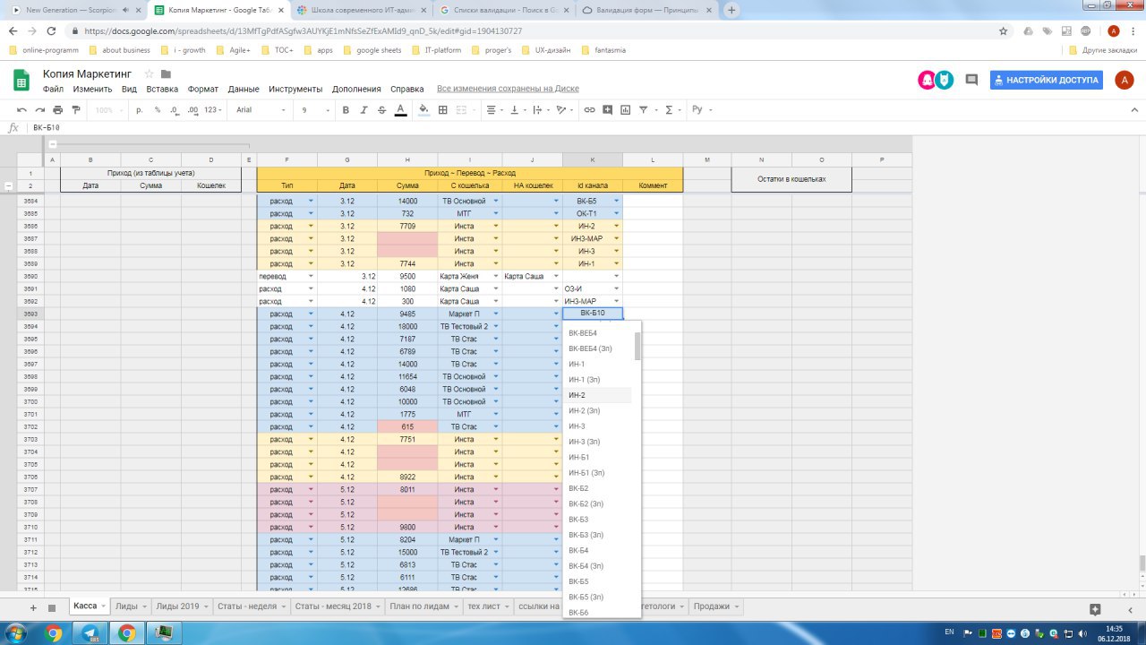
Task: Select ИН-2 in the validation dropdown list
Action: coord(598,395)
